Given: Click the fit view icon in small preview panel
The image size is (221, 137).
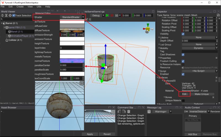Looking at the screenshot, I should (113, 112).
